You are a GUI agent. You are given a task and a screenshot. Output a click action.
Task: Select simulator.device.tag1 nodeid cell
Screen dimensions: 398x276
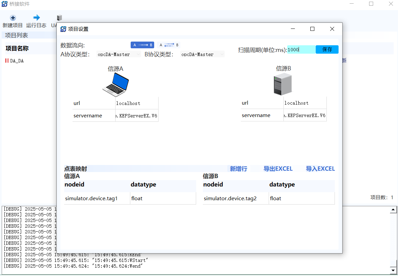point(97,198)
